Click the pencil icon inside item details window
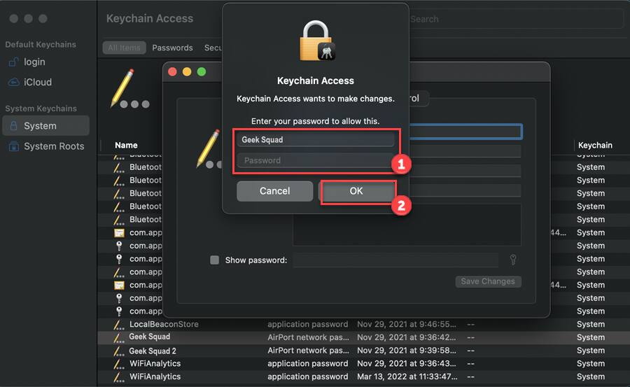 click(x=209, y=148)
